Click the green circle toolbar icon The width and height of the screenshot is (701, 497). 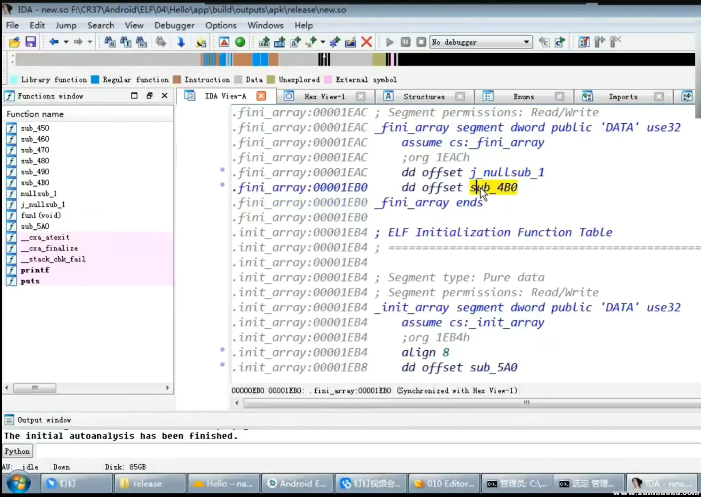pyautogui.click(x=240, y=42)
